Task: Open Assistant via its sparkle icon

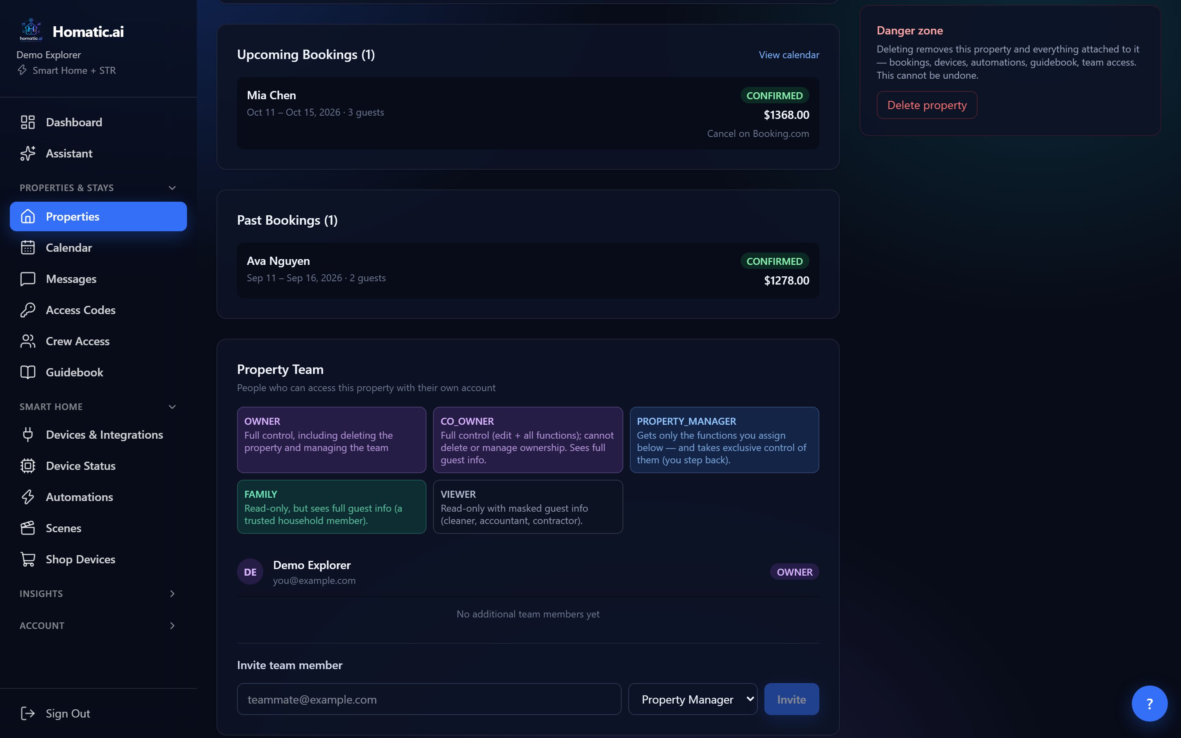Action: coord(28,153)
